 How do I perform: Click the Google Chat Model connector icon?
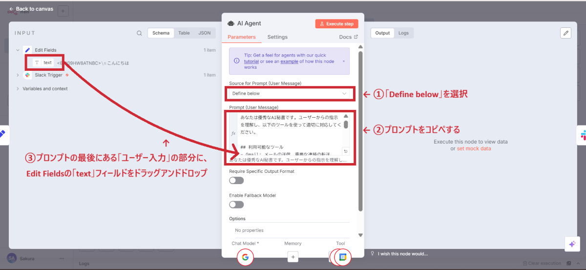click(245, 257)
